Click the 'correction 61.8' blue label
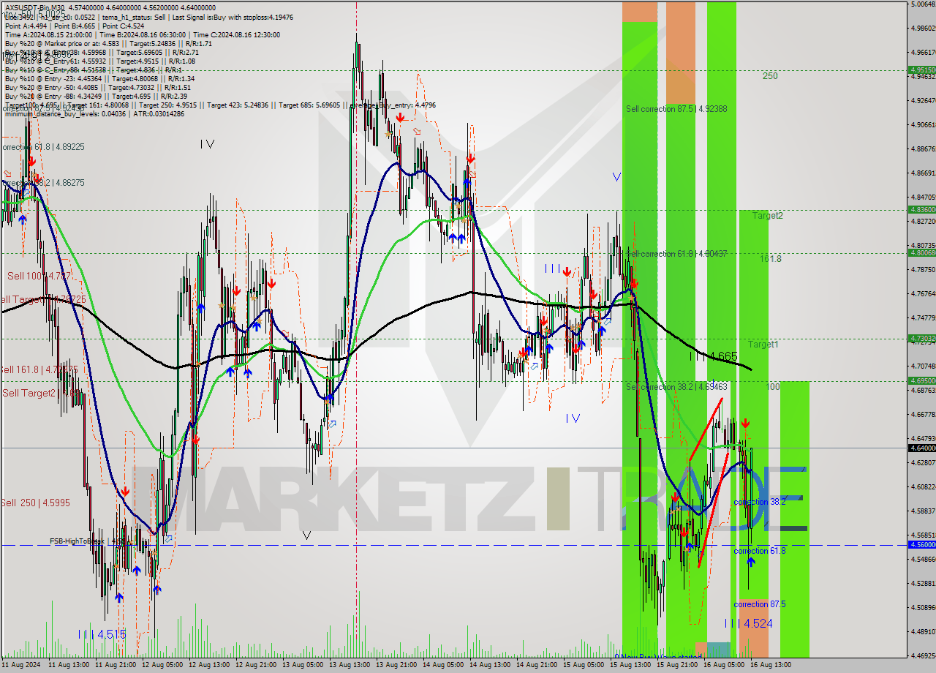 click(760, 551)
